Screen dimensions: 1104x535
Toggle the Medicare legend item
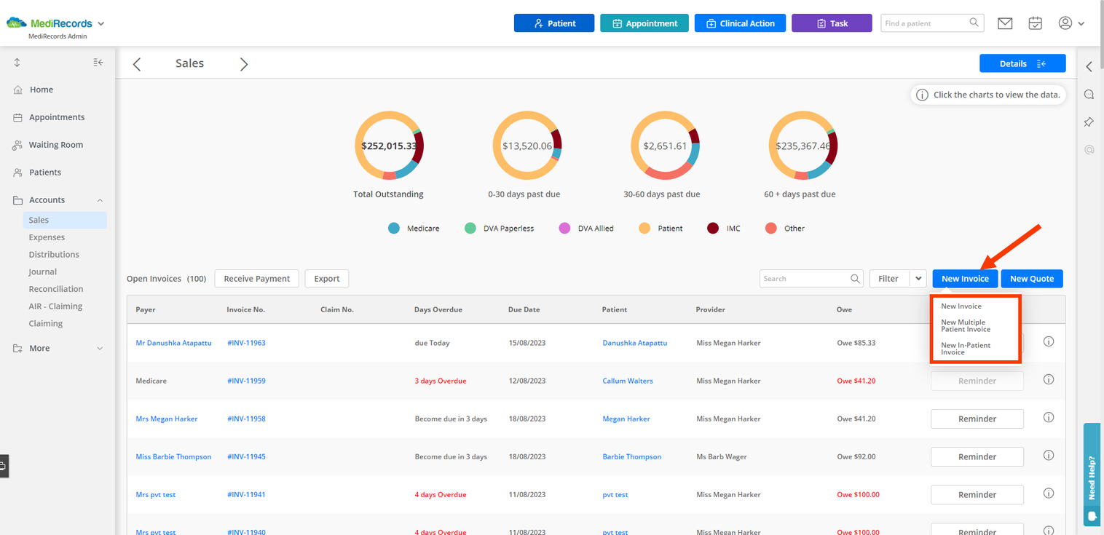coord(414,229)
